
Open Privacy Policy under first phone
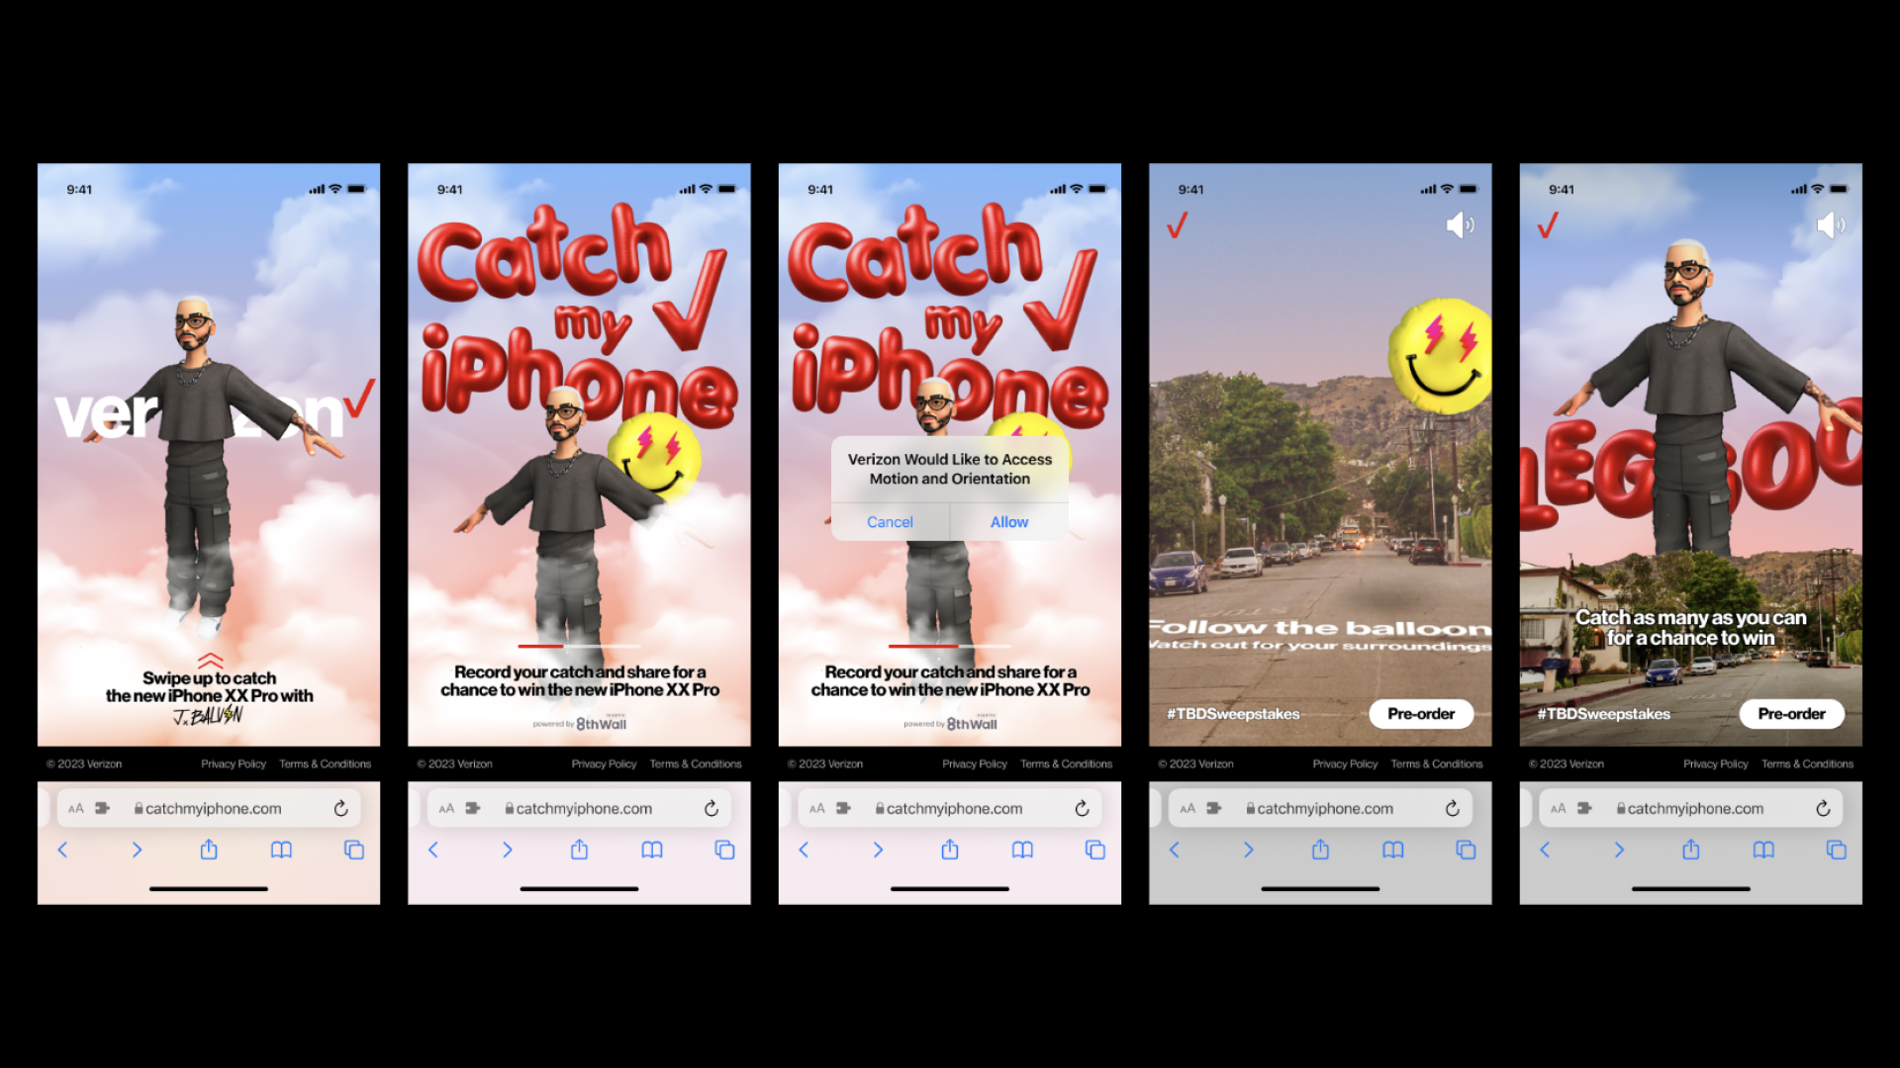click(234, 764)
